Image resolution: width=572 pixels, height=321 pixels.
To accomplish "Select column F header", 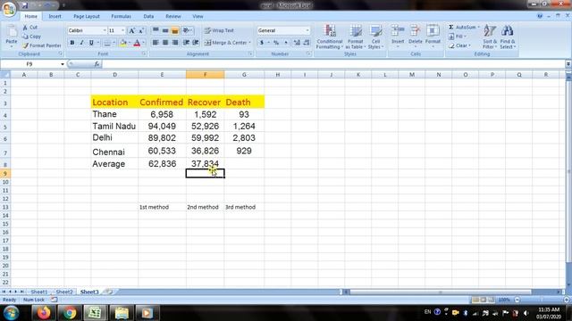I will coord(205,75).
